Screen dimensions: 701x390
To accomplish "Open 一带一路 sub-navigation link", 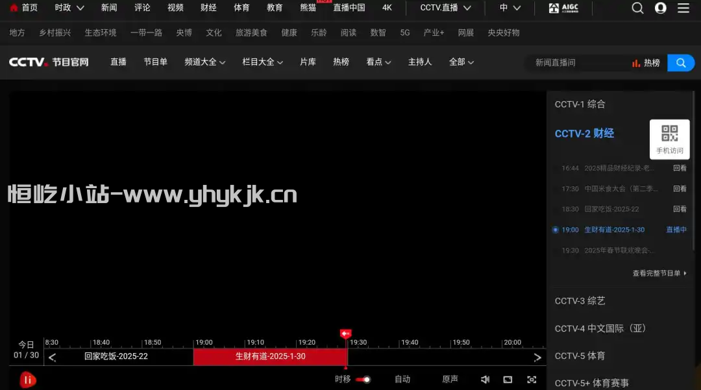I will click(x=146, y=32).
